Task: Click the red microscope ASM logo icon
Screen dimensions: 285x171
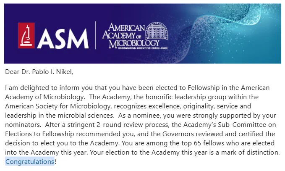Action: [26, 35]
